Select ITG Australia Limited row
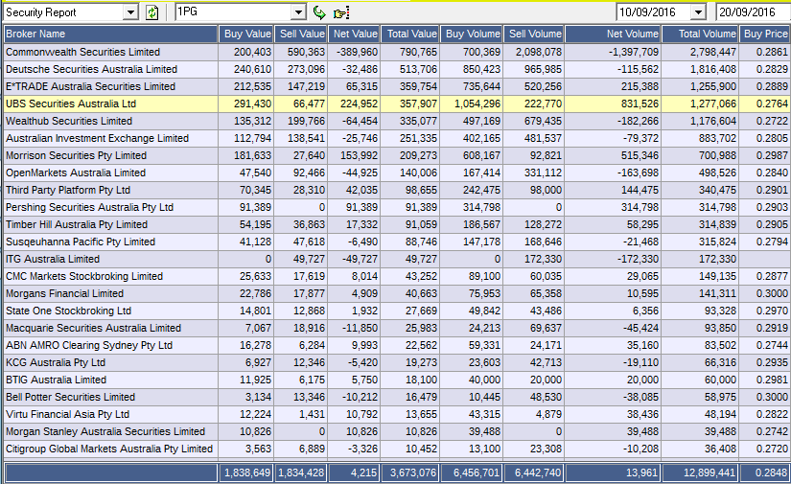The image size is (791, 484). [x=395, y=259]
